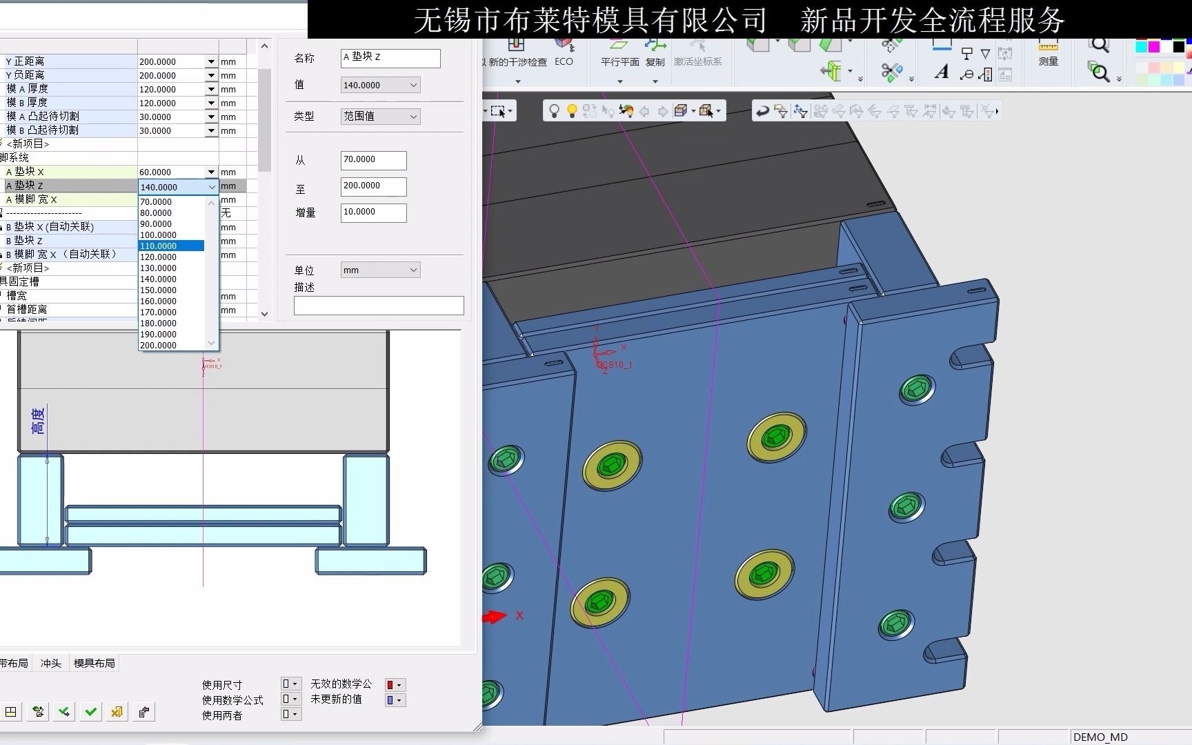Open the Measure (测量) tool
This screenshot has width=1192, height=745.
tap(1048, 54)
